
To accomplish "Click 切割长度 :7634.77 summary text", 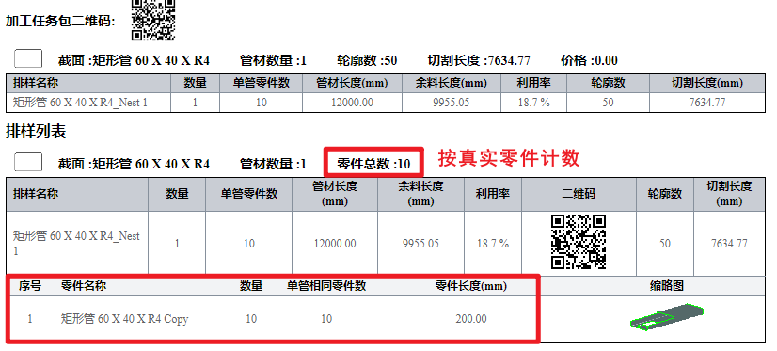I will click(x=479, y=60).
